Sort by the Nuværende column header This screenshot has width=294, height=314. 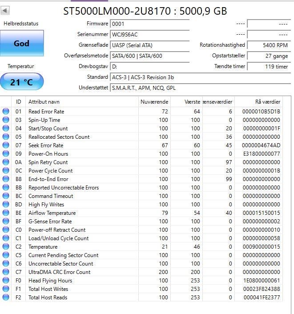[x=154, y=102]
